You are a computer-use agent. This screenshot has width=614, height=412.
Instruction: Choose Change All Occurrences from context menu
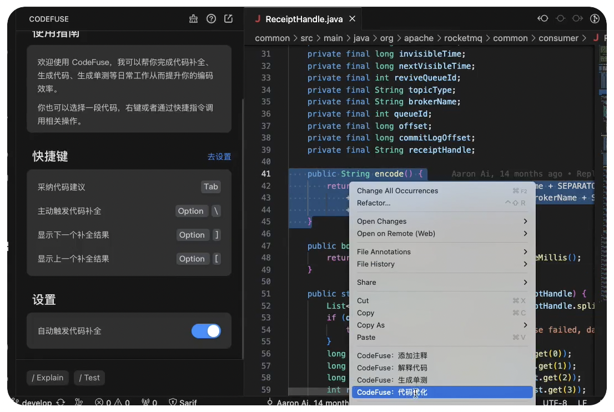(x=442, y=190)
